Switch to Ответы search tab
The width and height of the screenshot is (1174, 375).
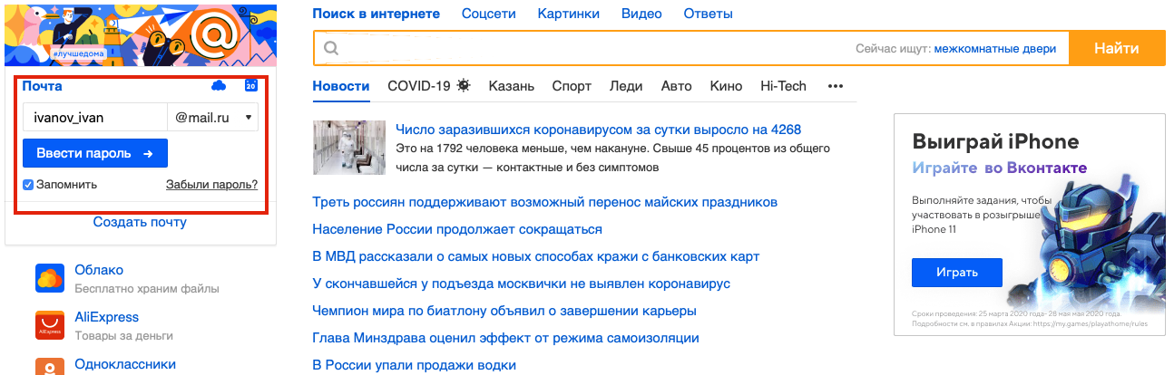click(x=708, y=14)
